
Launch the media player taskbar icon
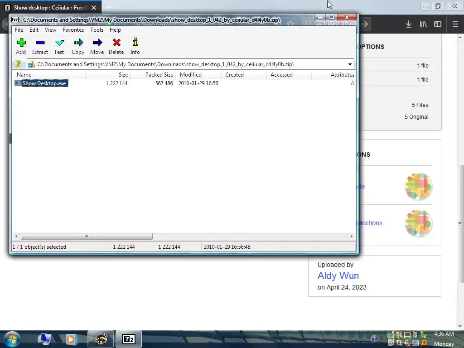point(71,339)
